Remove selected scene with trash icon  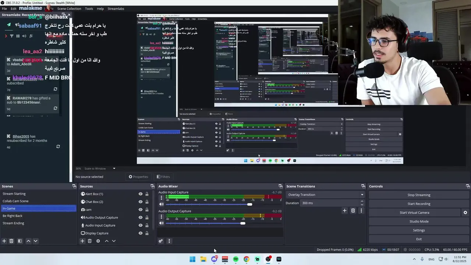tap(11, 241)
